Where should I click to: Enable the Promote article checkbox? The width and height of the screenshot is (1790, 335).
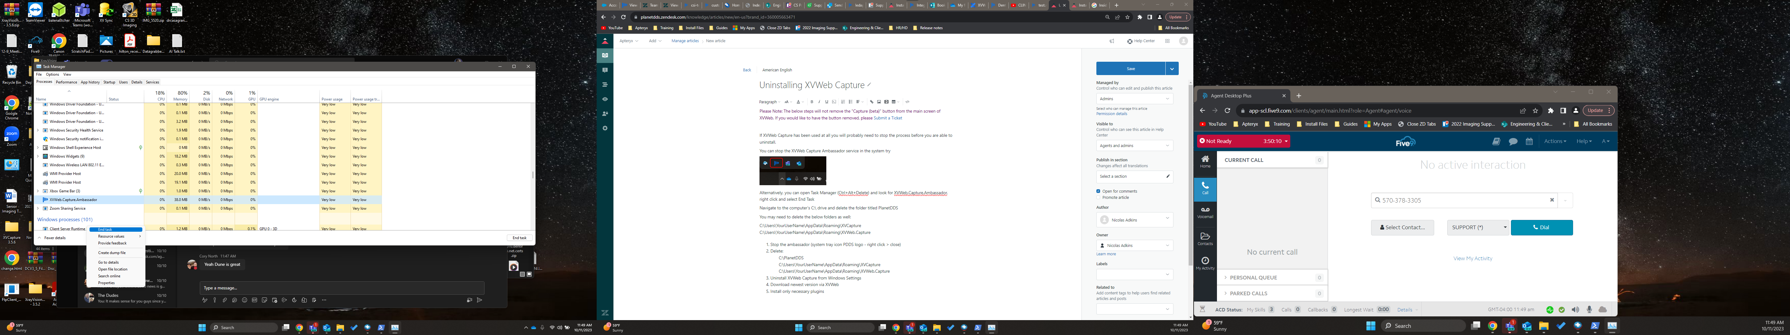pyautogui.click(x=1099, y=198)
